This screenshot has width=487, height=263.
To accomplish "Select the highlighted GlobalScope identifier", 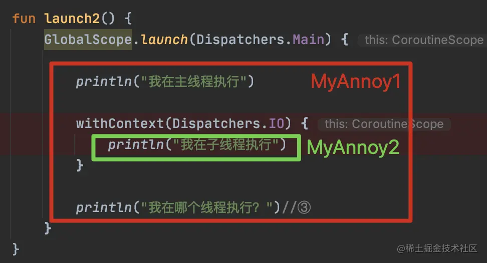I will 88,39.
